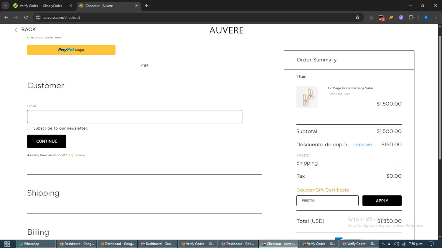Click the browser back arrow icon
442x248 pixels.
point(6,17)
